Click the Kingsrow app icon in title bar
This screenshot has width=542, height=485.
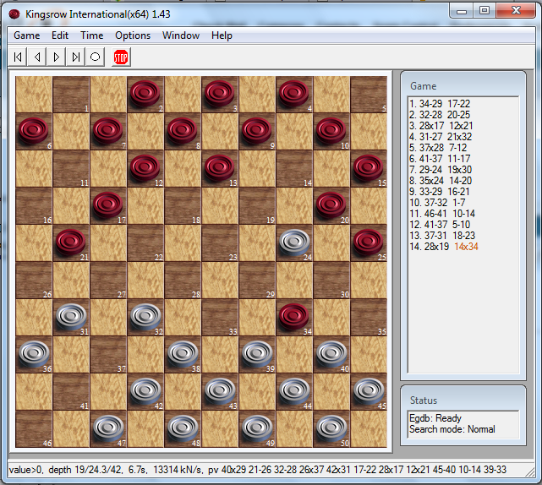click(x=14, y=14)
